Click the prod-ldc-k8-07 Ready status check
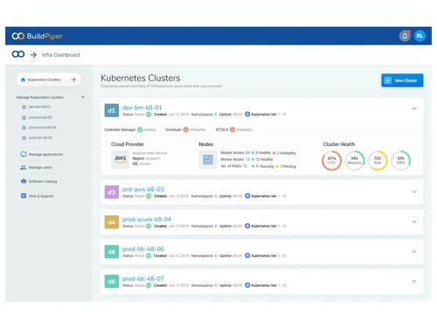 point(149,285)
